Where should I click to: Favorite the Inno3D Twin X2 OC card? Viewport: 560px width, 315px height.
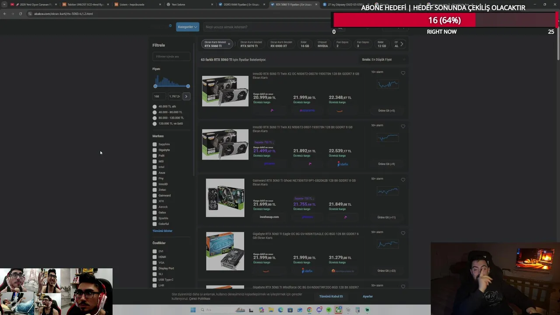point(403,73)
